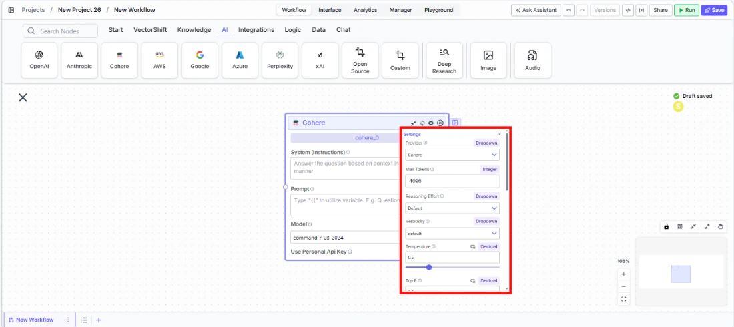Add the Cohere node from the palette
This screenshot has width=734, height=327.
(x=119, y=61)
